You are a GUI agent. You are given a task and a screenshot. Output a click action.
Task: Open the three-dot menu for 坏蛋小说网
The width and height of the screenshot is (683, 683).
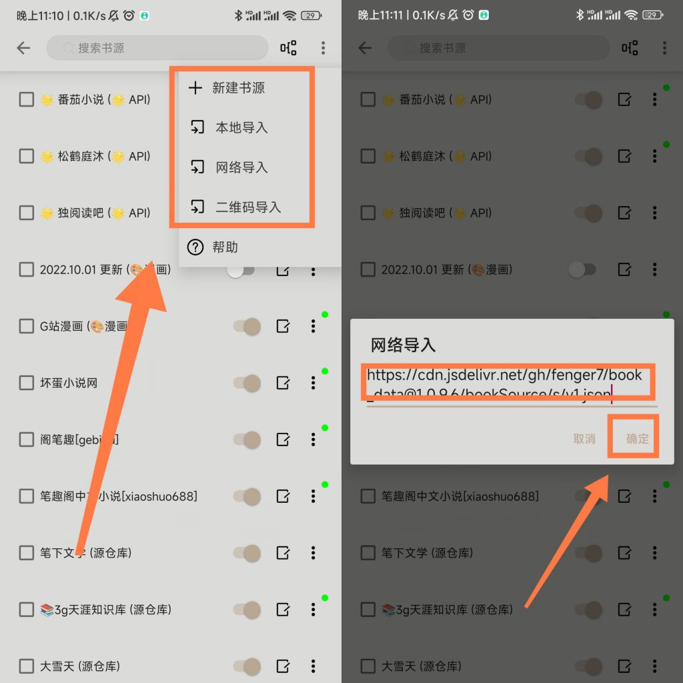point(313,383)
